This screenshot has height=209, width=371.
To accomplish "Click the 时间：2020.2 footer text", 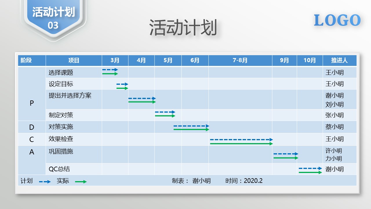I will click(x=244, y=181).
